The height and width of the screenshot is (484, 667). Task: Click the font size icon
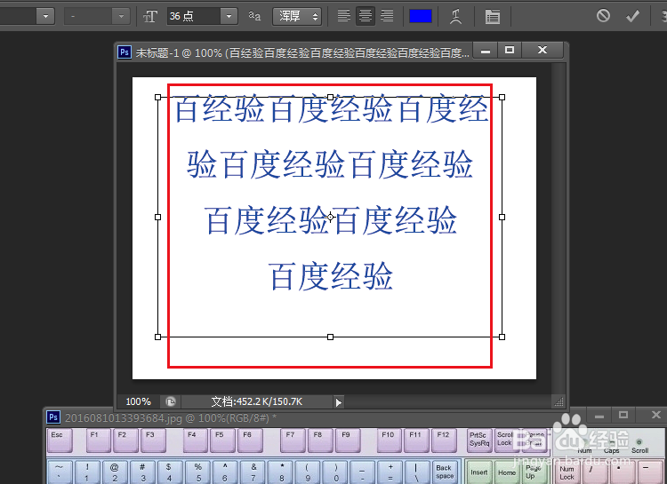pyautogui.click(x=149, y=17)
